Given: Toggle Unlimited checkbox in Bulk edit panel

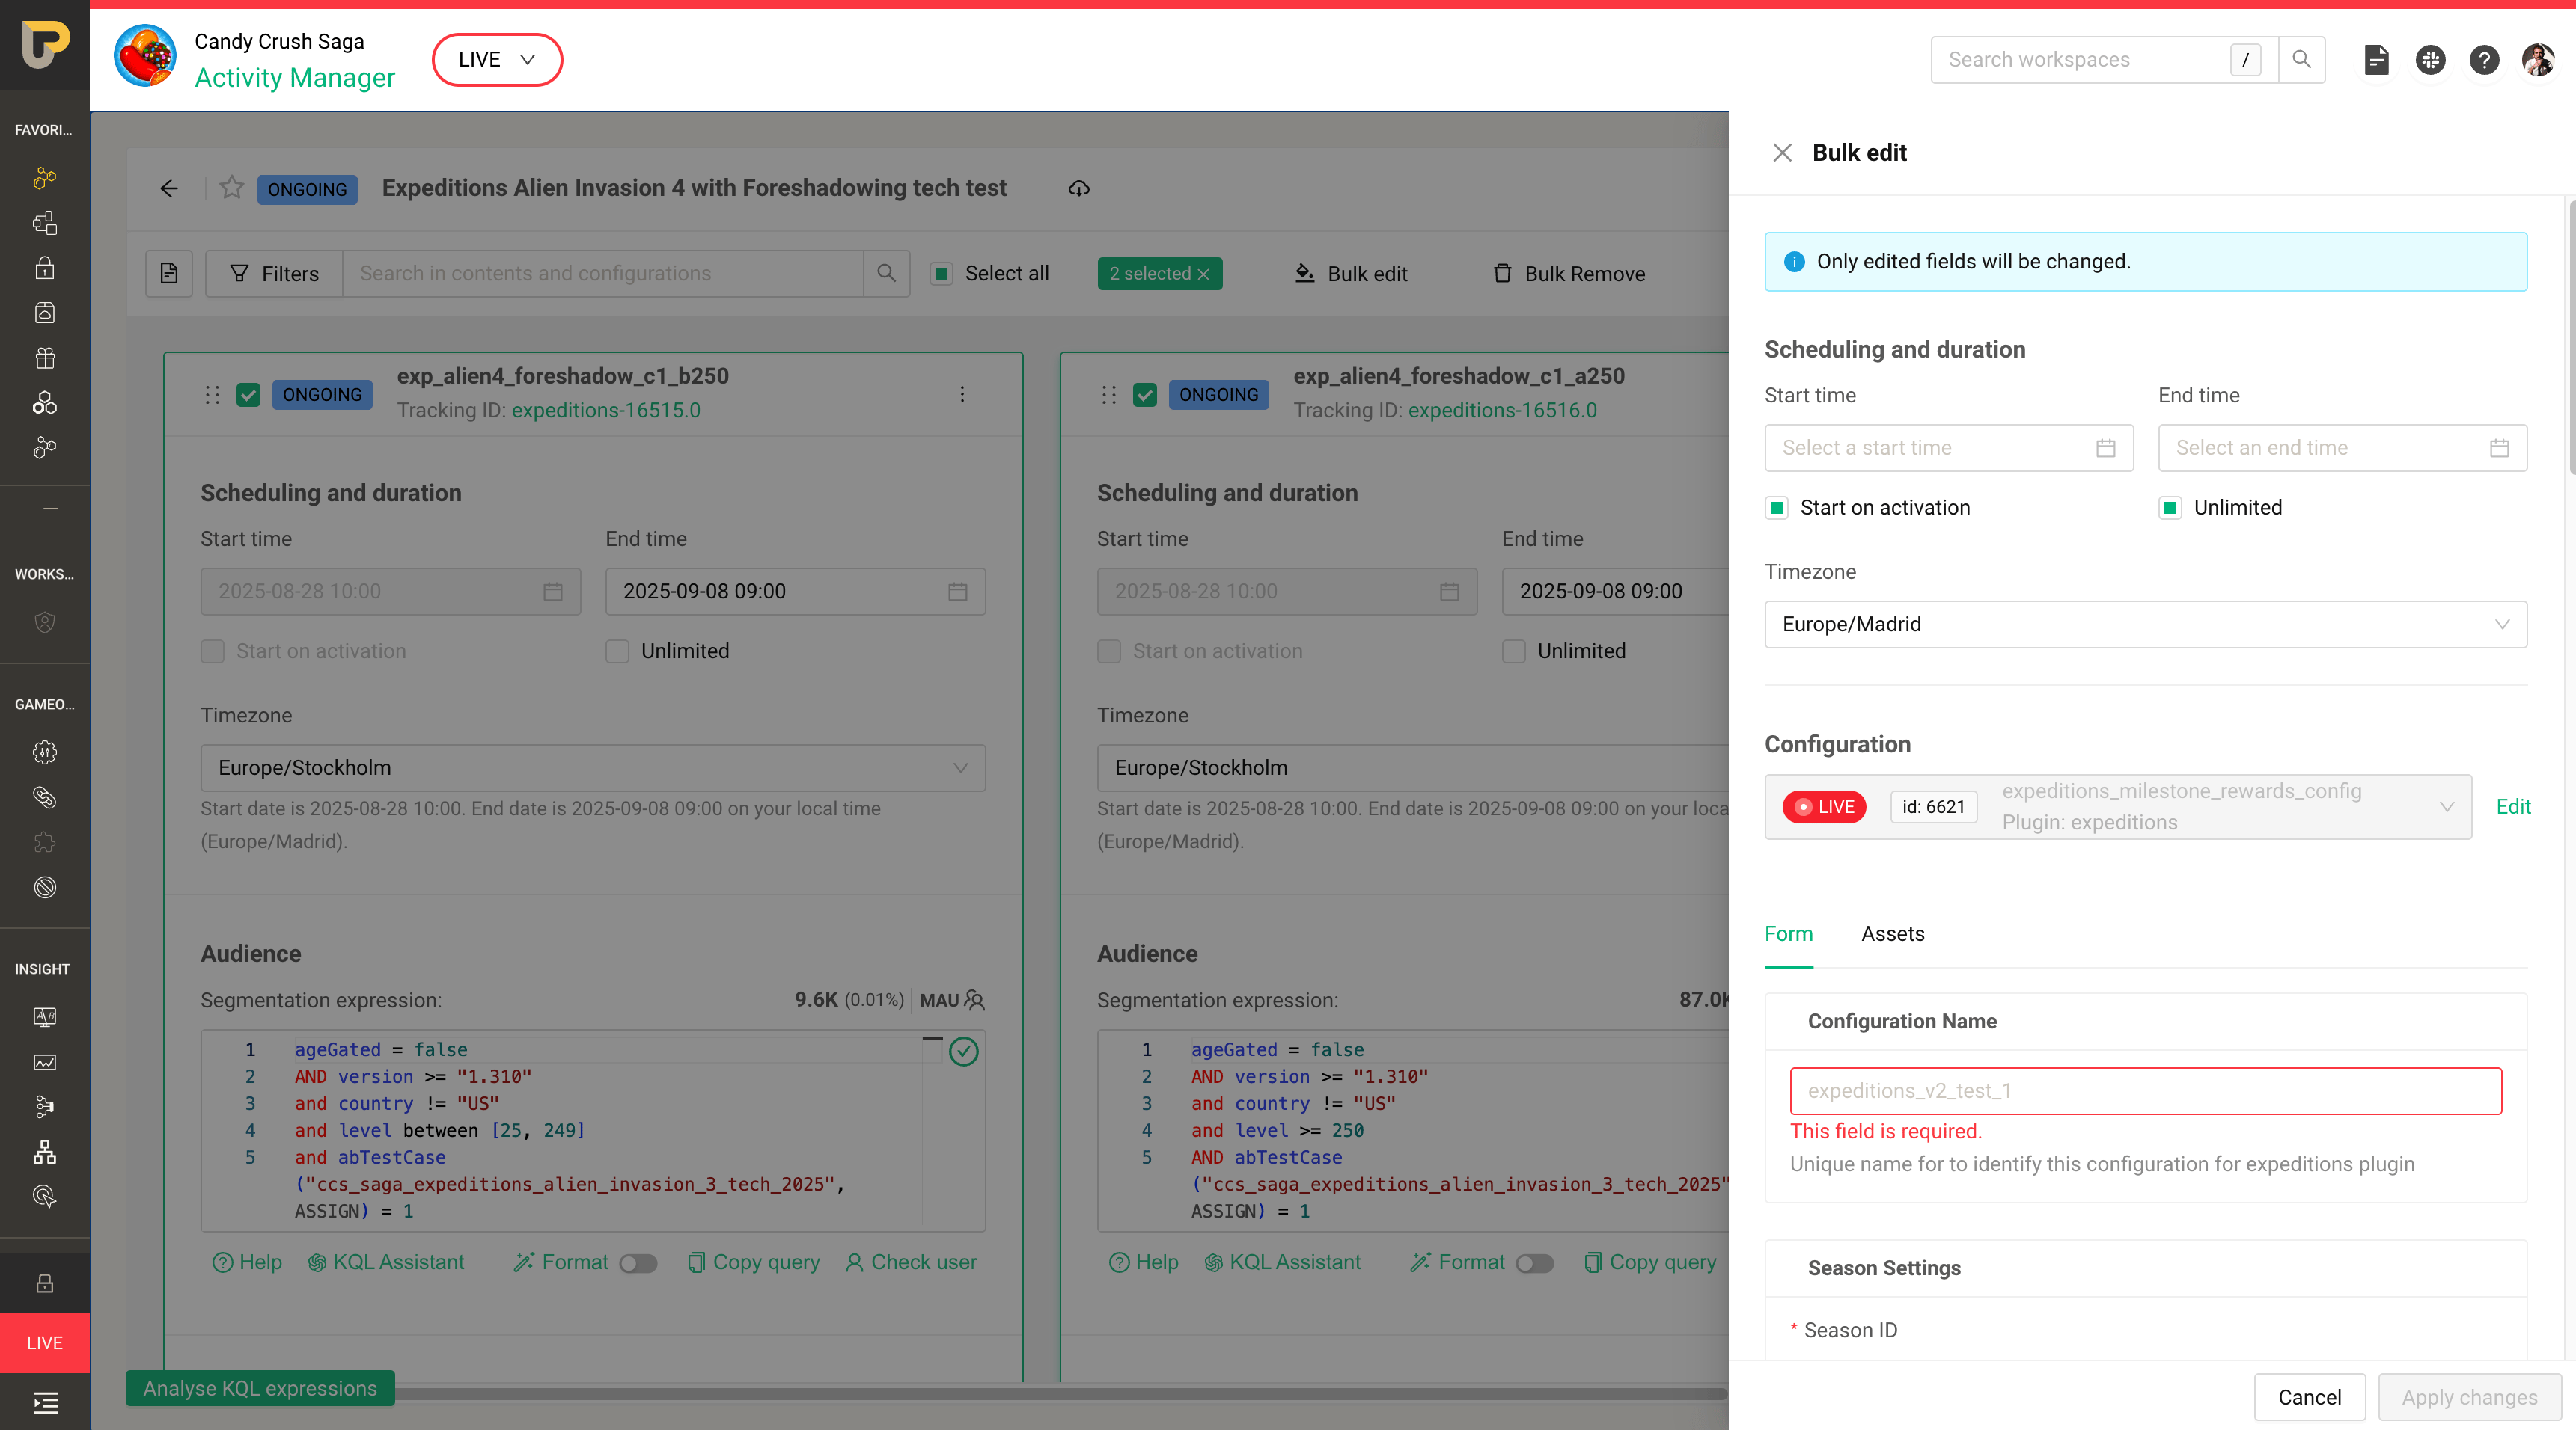Looking at the screenshot, I should (x=2170, y=508).
